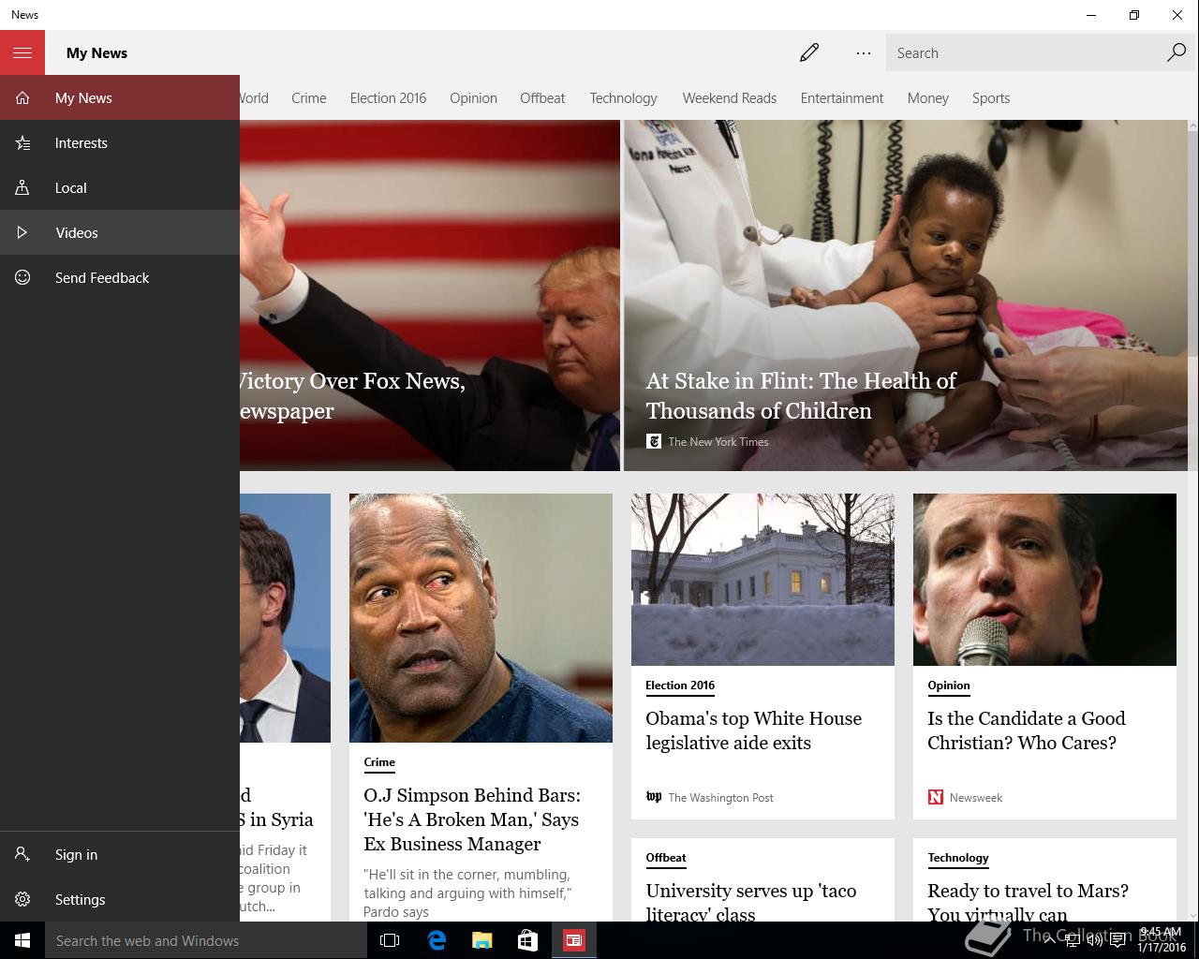1199x959 pixels.
Task: Click the Search the web and Windows box
Action: coord(206,940)
